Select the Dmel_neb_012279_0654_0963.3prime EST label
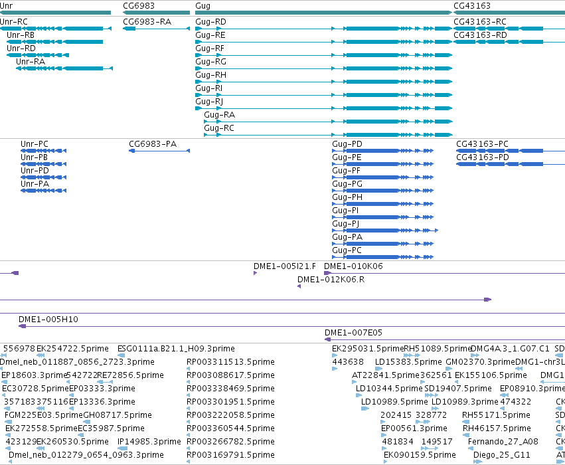This screenshot has height=465, width=565. [86, 455]
